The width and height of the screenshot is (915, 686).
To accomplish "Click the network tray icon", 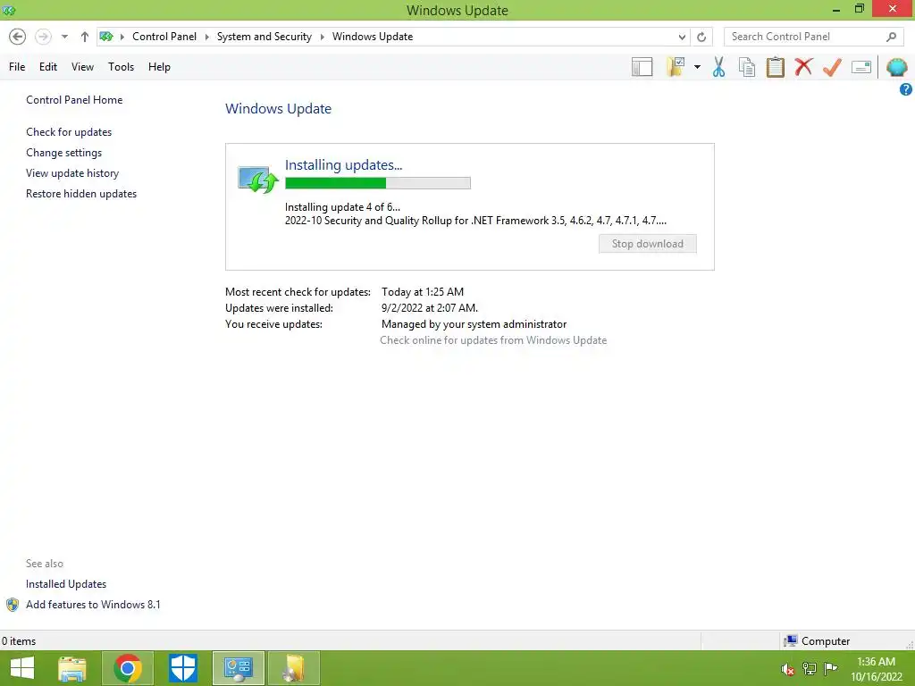I will click(810, 668).
